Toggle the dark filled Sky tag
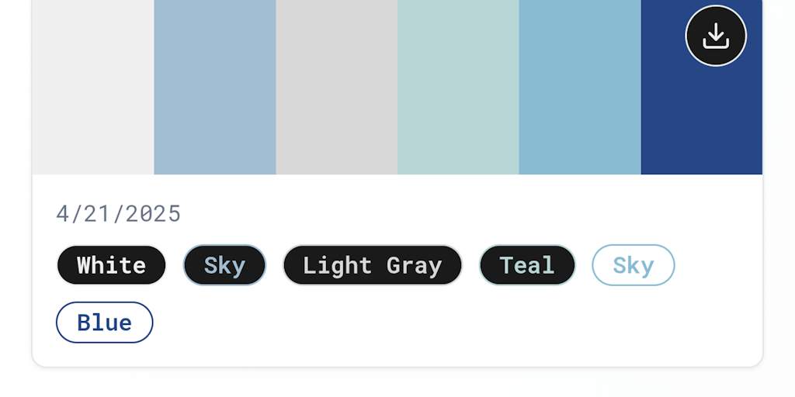This screenshot has height=397, width=795. click(224, 265)
